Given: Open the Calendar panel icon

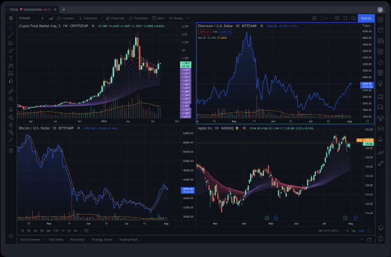Looking at the screenshot, I should (380, 73).
